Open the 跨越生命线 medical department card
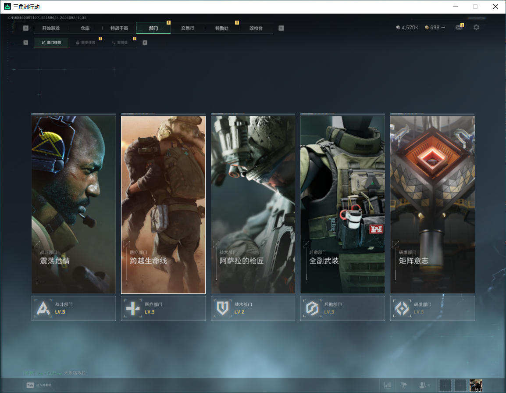This screenshot has height=393, width=506. click(x=163, y=205)
